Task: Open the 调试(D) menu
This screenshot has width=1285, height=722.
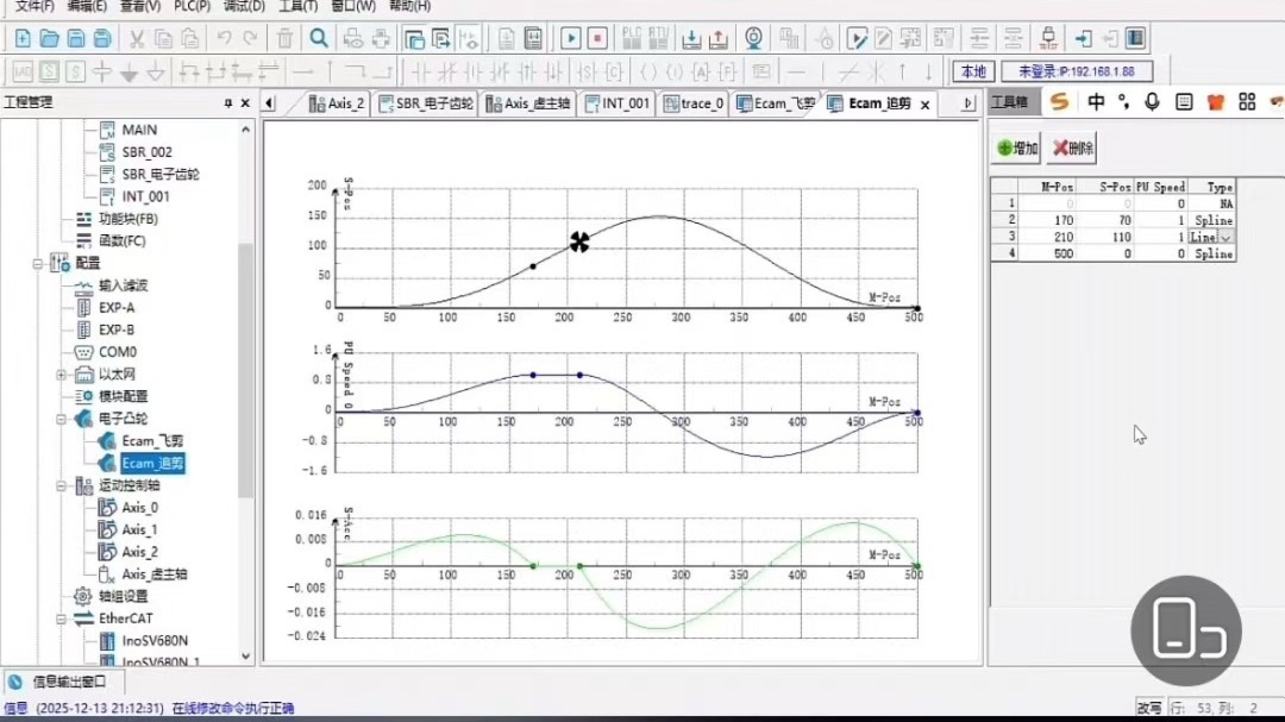Action: pos(244,6)
